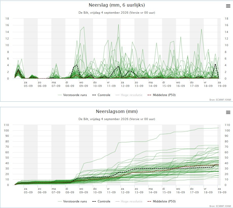Toggle Controle series in Neerslag legend
The image size is (233, 208).
(101, 95)
